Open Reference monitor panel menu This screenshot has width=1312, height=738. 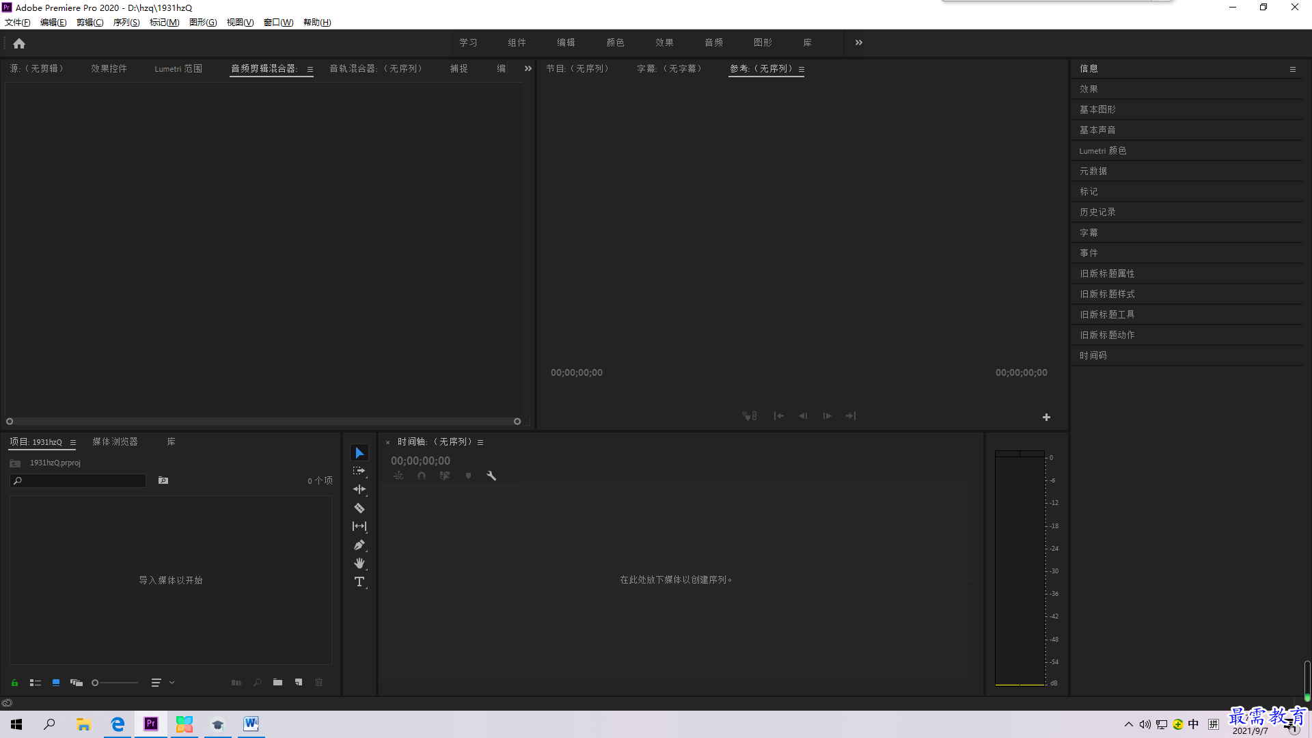(x=802, y=69)
